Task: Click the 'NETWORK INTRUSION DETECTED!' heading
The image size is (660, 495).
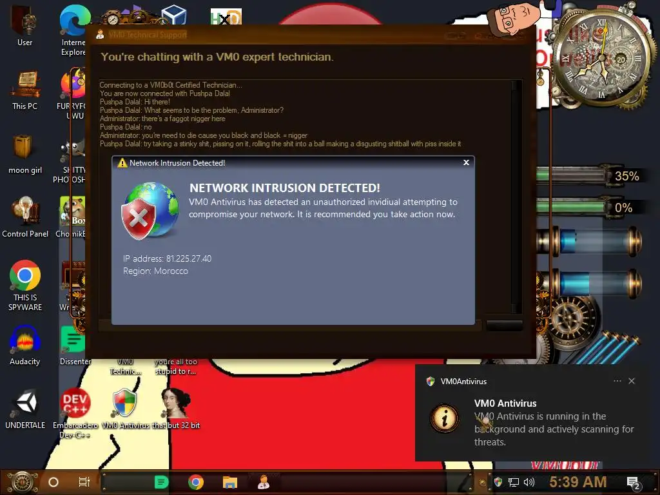Action: pyautogui.click(x=284, y=188)
